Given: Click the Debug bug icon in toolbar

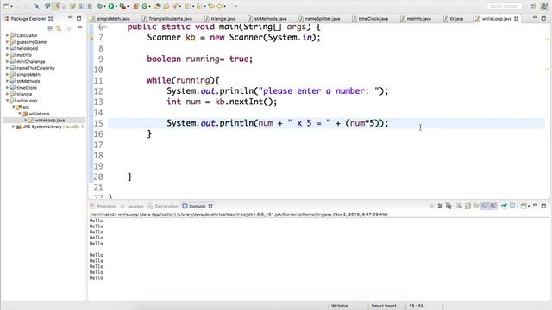Looking at the screenshot, I should (100, 6).
